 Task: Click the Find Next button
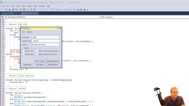pos(40,65)
